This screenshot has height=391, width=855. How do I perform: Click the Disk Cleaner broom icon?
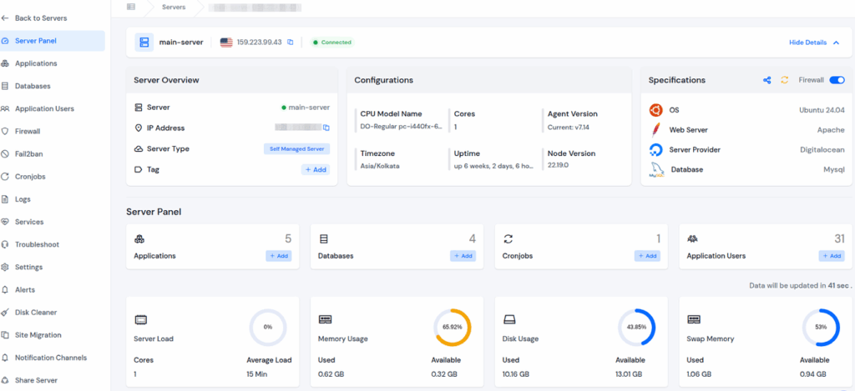[5, 313]
